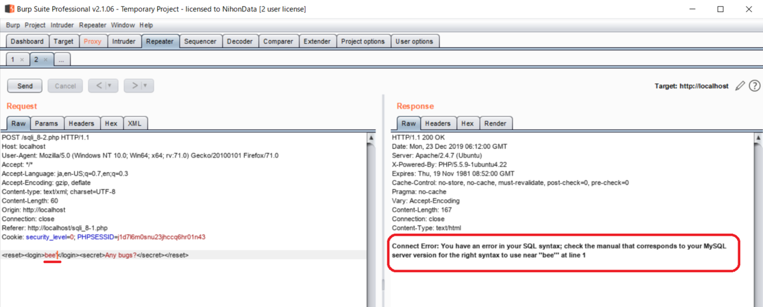Click the request pane scrollbar up arrow
The image size is (763, 307).
point(371,137)
